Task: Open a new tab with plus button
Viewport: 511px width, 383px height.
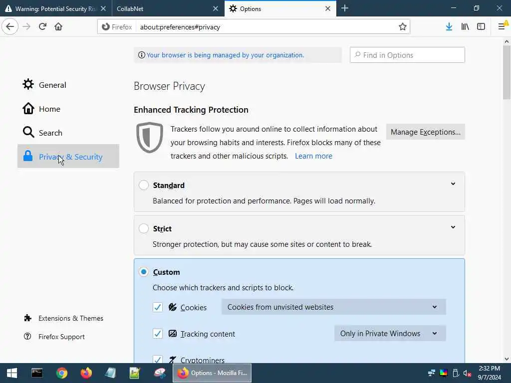Action: (x=344, y=8)
